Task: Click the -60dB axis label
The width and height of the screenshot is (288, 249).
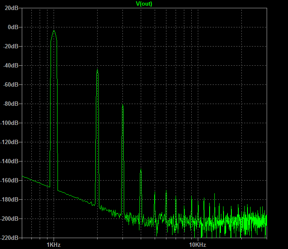Action: pos(11,84)
